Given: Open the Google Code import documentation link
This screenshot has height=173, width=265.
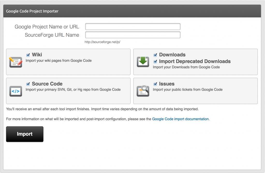Looking at the screenshot, I should (x=180, y=119).
